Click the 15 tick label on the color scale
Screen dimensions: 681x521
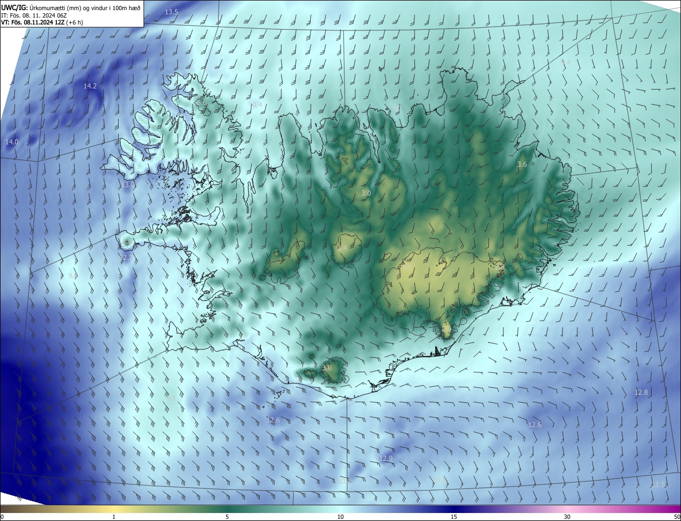point(454,517)
